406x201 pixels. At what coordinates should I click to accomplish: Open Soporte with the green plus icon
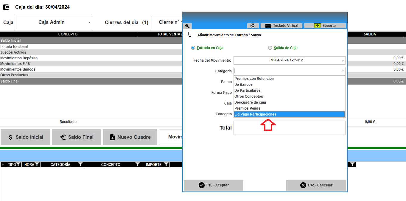pos(325,26)
